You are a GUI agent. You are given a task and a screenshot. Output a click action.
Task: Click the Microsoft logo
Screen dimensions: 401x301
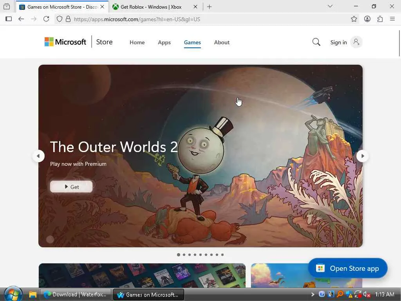65,42
